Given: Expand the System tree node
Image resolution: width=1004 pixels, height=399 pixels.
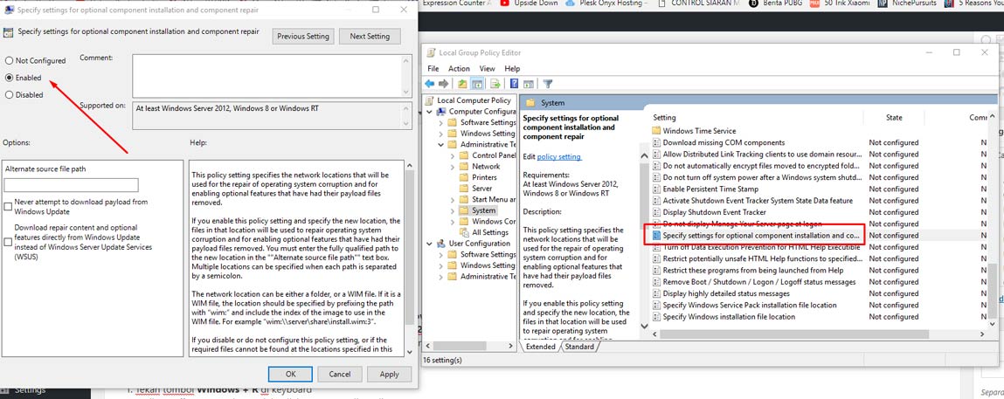Looking at the screenshot, I should [x=453, y=210].
